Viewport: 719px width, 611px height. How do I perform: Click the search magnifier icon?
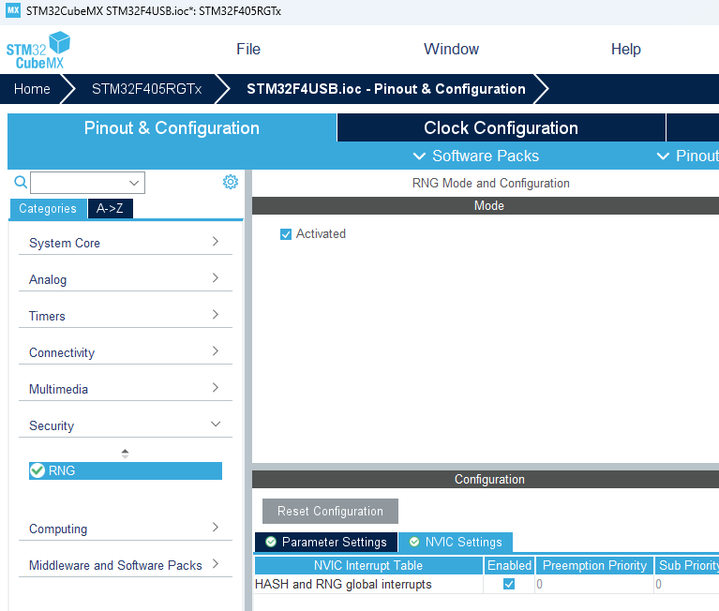pos(21,183)
